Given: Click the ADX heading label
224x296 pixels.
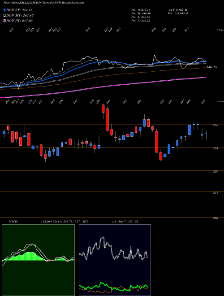Looking at the screenshot, I should coord(85,222).
